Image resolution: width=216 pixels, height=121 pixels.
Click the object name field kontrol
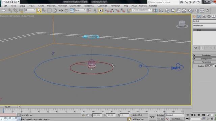(x=205, y=21)
